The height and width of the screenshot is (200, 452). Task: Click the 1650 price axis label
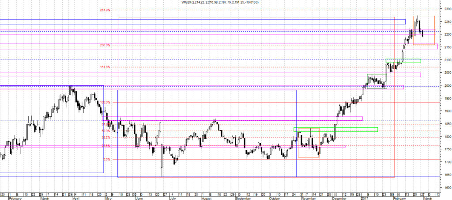click(x=448, y=175)
